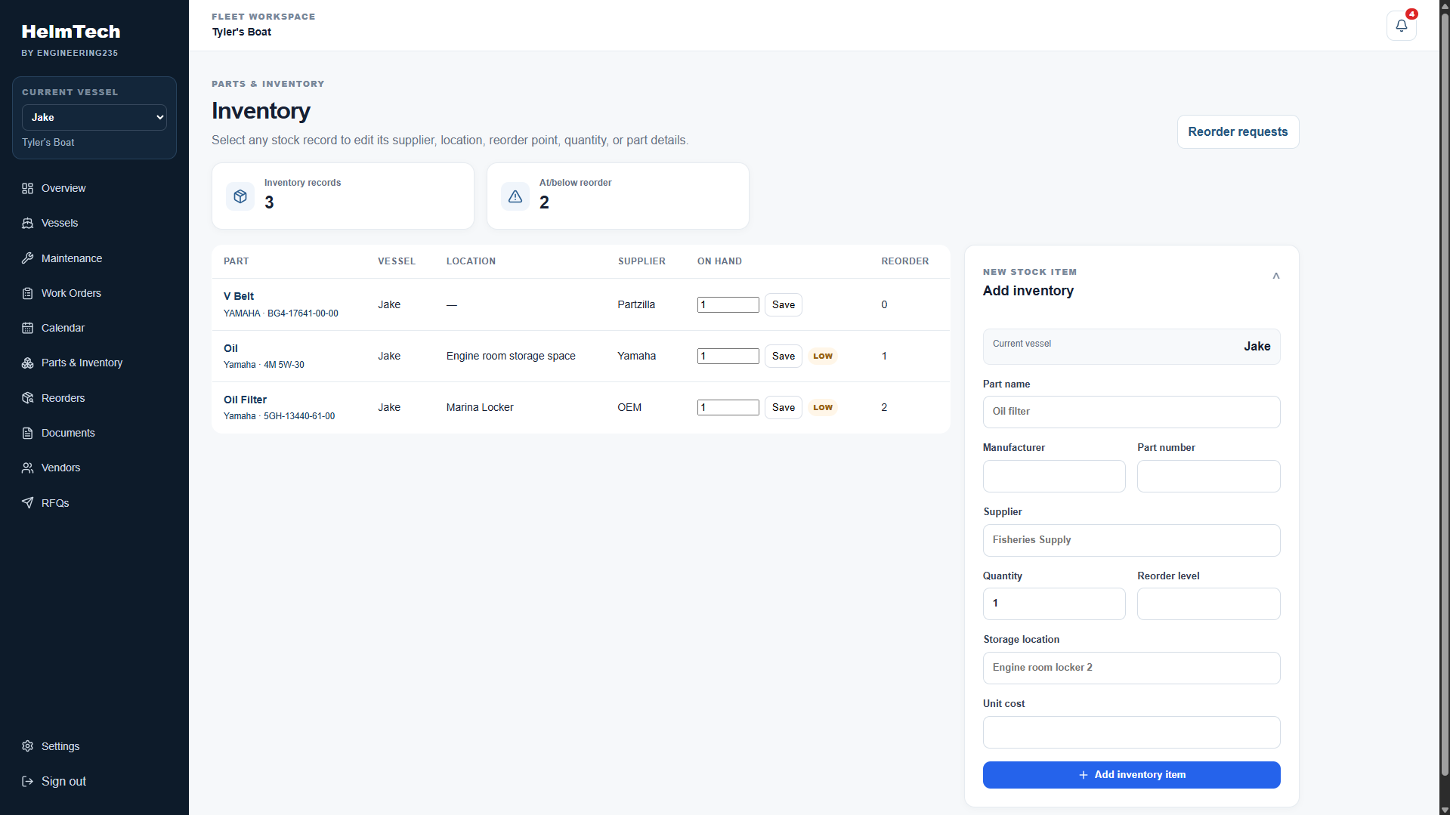Collapse the Add inventory panel chevron

pyautogui.click(x=1276, y=276)
